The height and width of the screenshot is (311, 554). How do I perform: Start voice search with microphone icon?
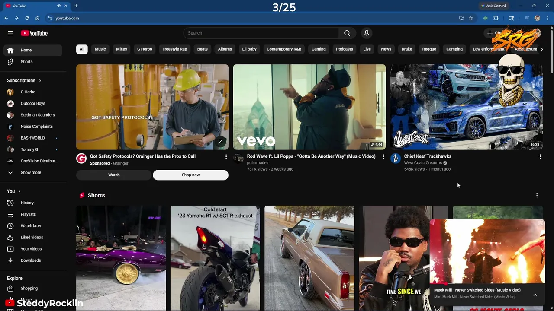click(367, 33)
